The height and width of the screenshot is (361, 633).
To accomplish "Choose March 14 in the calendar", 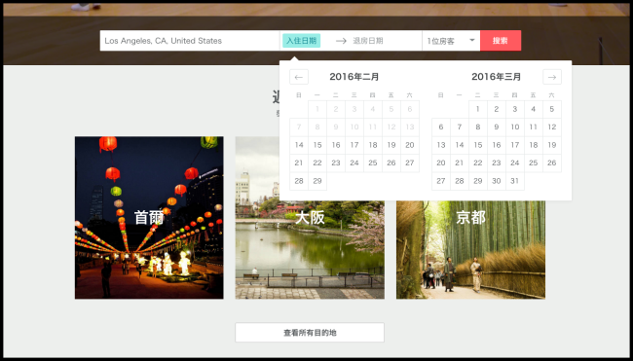I will pos(460,145).
